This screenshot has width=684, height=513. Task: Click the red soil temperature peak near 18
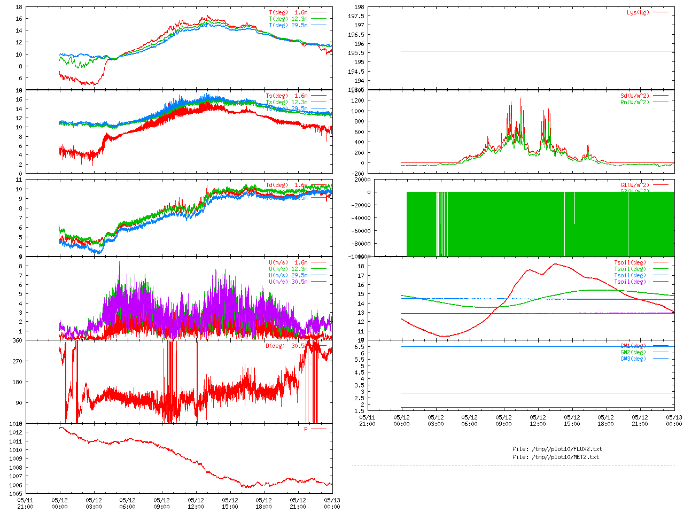coord(555,264)
